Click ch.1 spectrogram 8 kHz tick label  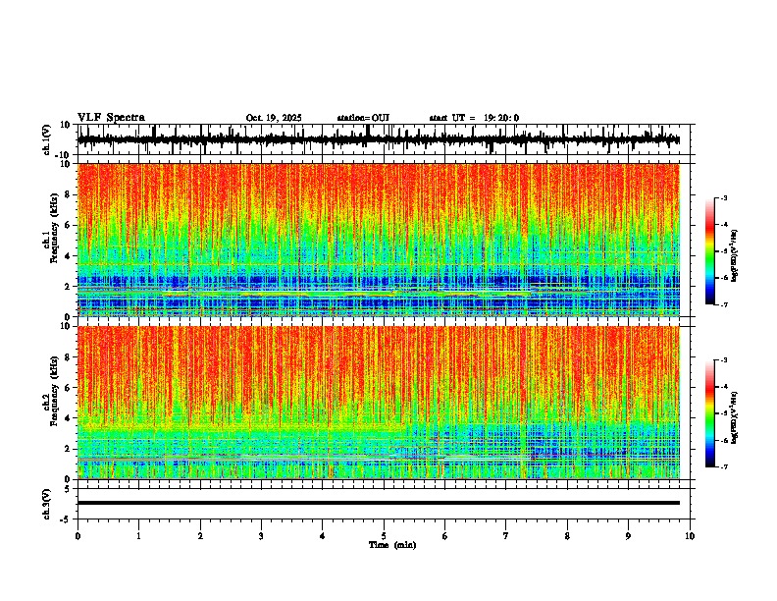coord(68,194)
